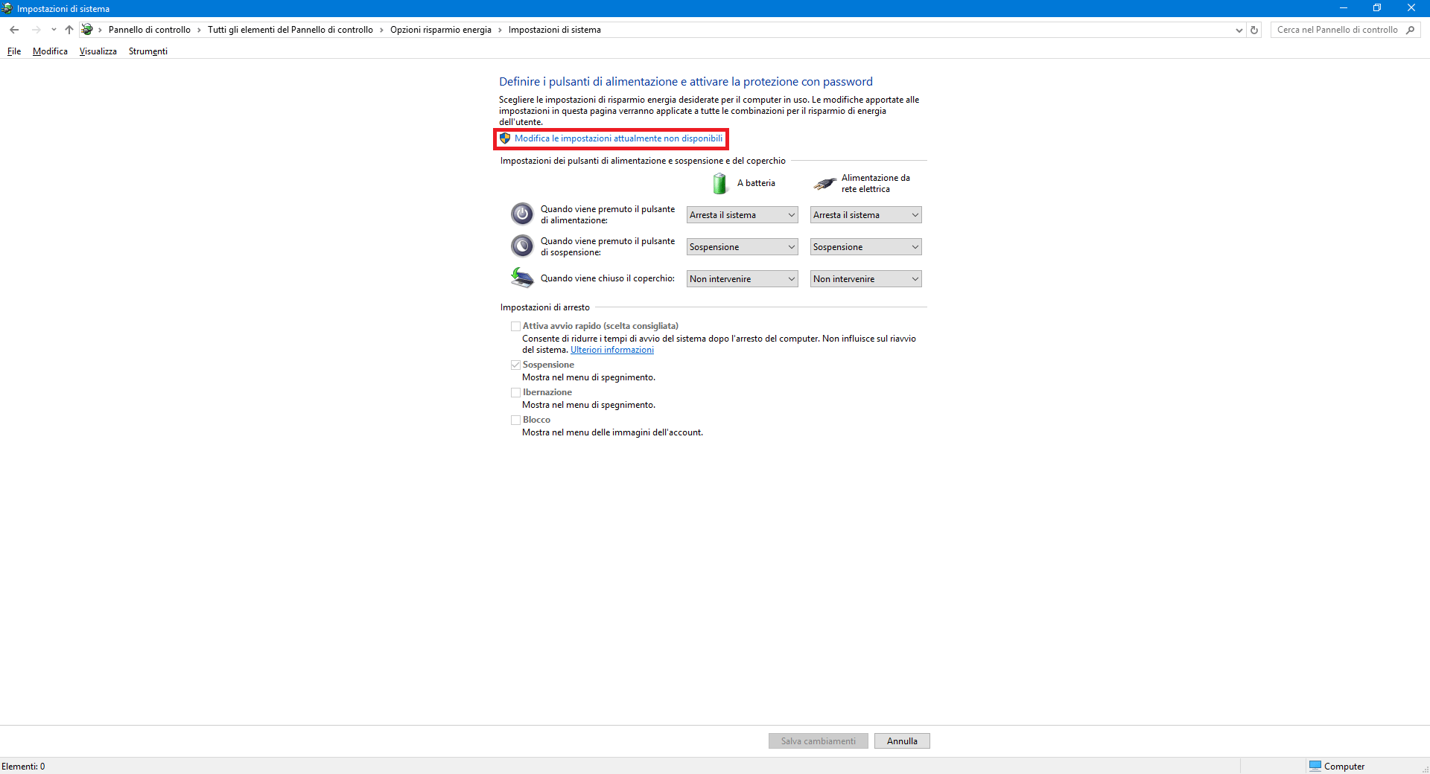Viewport: 1430px width, 774px height.
Task: Click the green battery icon
Action: click(x=719, y=183)
